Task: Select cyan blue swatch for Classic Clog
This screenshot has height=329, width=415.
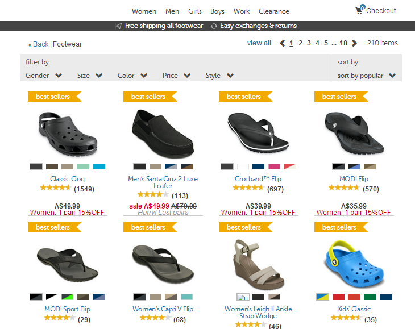Action: click(99, 166)
